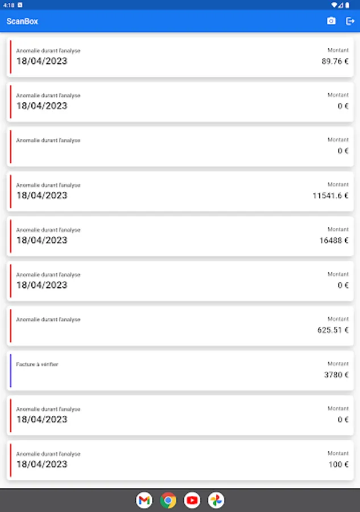The image size is (360, 512).
Task: Select the 16488 € invoice card
Action: 180,236
